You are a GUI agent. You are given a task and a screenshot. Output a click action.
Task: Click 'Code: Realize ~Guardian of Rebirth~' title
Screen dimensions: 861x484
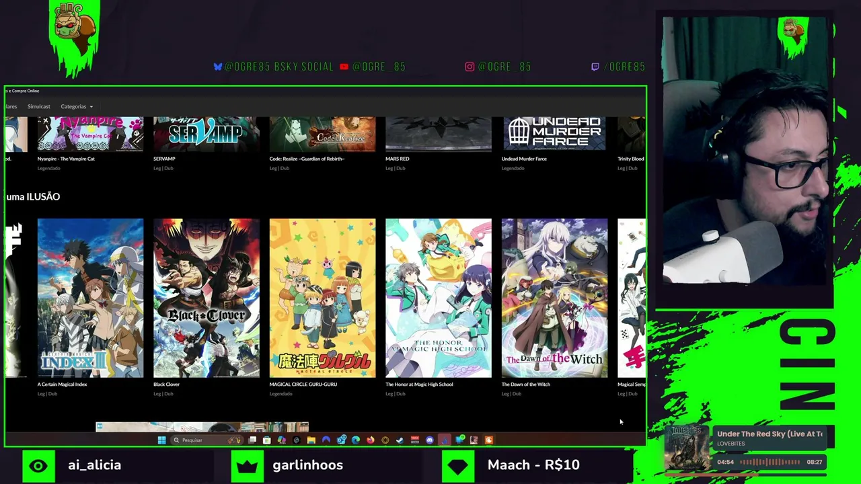click(x=307, y=159)
